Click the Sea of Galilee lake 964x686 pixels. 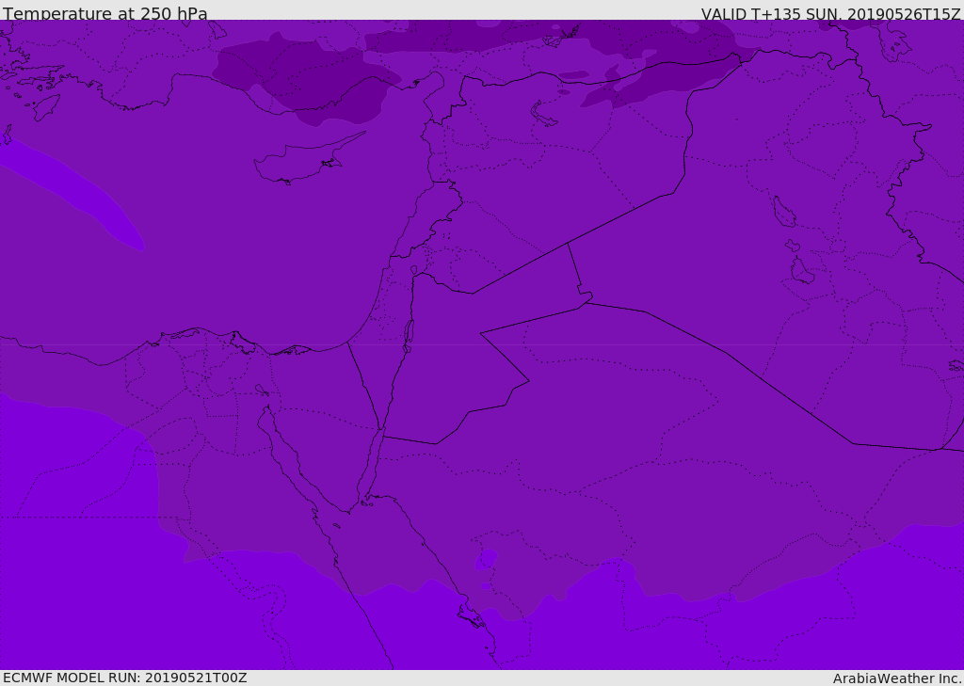413,271
